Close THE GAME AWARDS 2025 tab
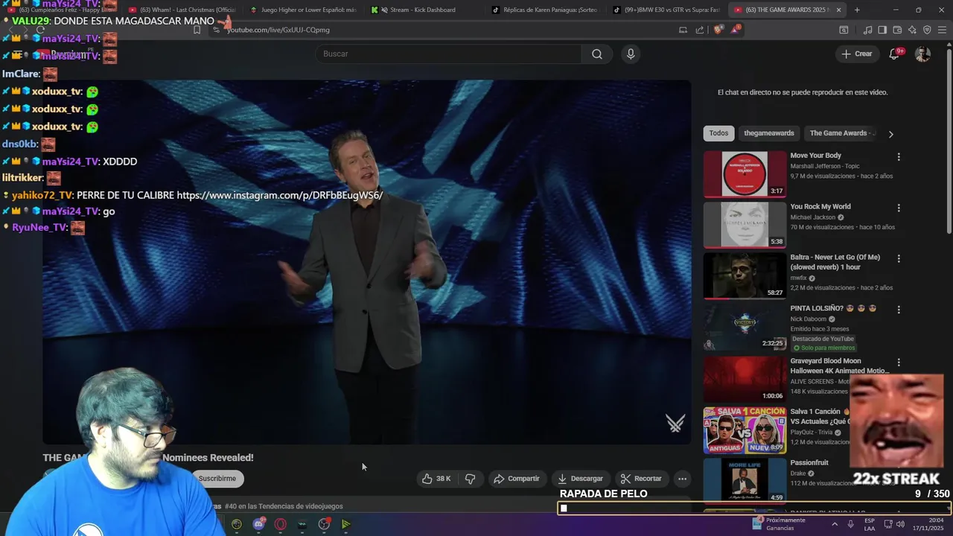The width and height of the screenshot is (953, 536). click(839, 10)
